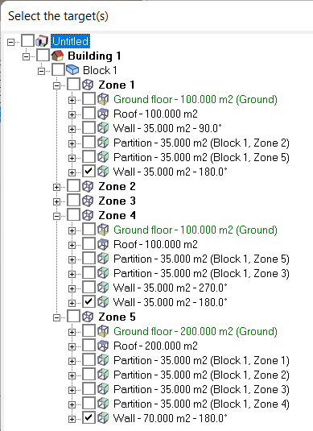Click the Zone 1 Ground floor surface icon
Viewport: 313px width, 431px height.
(103, 99)
